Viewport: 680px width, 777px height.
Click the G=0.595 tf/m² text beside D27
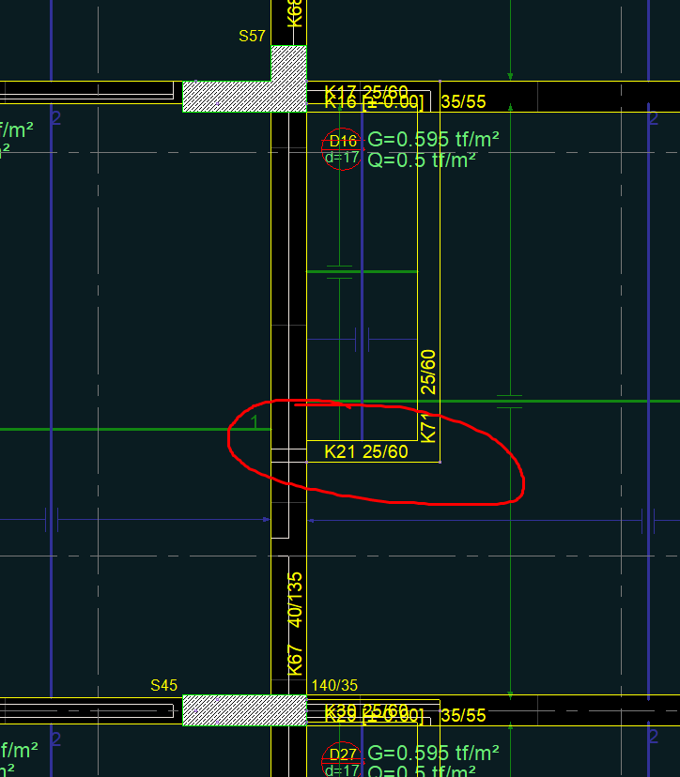433,753
